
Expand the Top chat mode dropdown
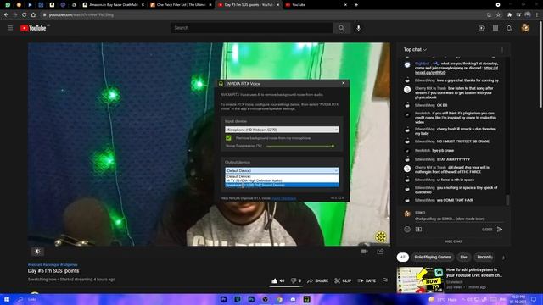point(415,50)
